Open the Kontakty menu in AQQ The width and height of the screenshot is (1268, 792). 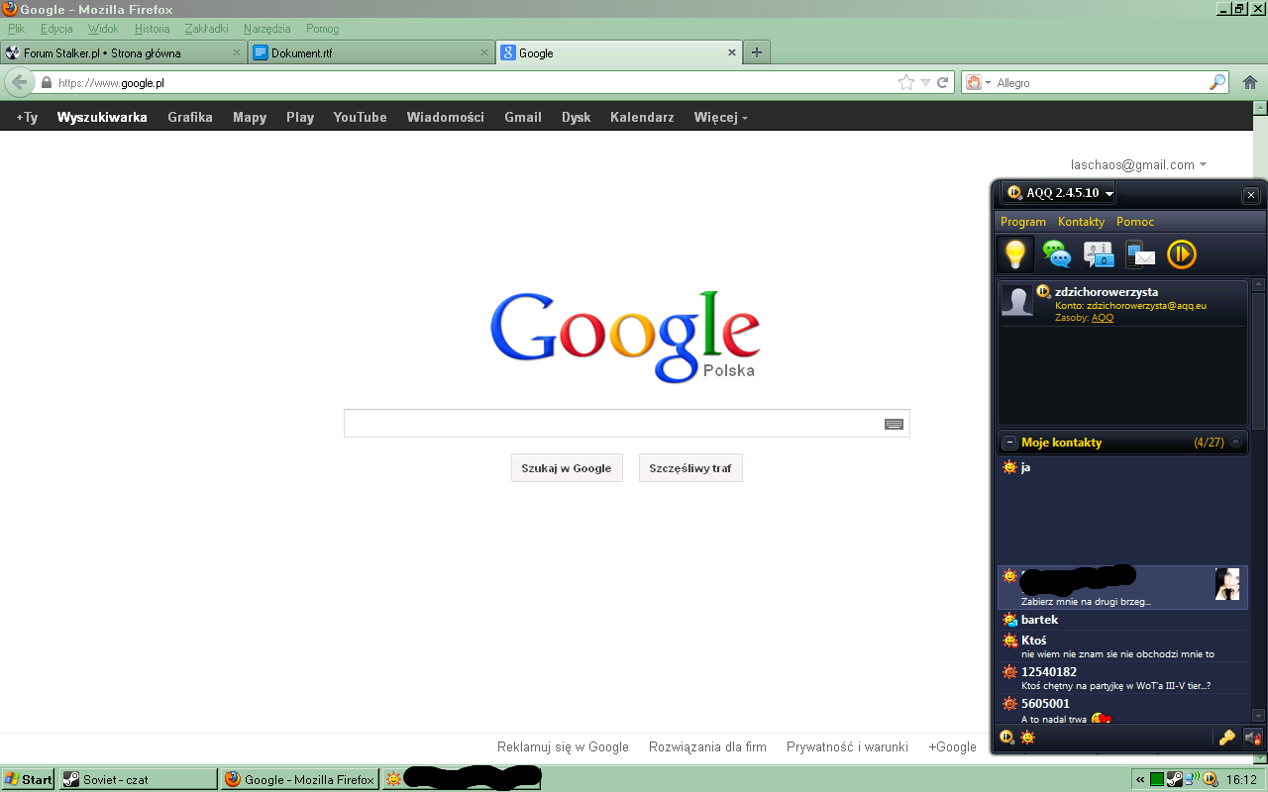coord(1081,222)
